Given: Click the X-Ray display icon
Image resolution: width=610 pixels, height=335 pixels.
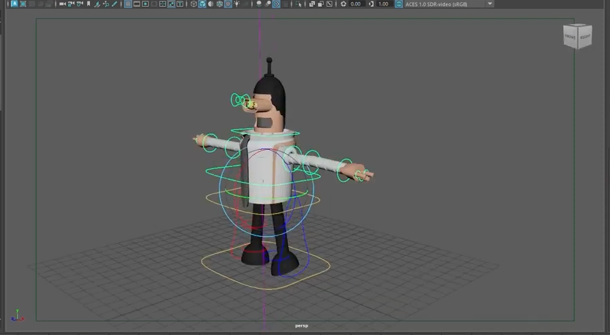Looking at the screenshot, I should 311,4.
